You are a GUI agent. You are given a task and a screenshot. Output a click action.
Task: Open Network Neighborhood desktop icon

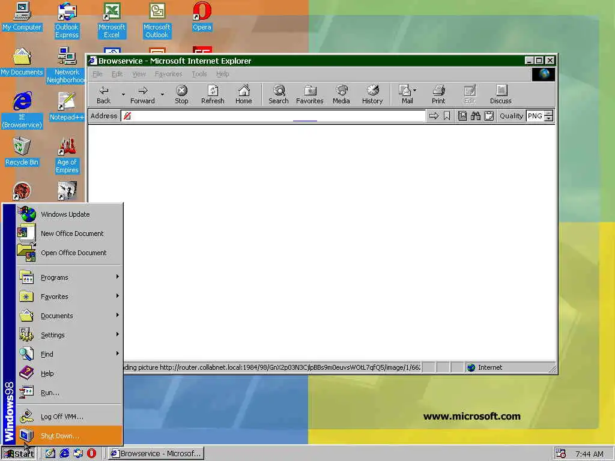(x=67, y=65)
